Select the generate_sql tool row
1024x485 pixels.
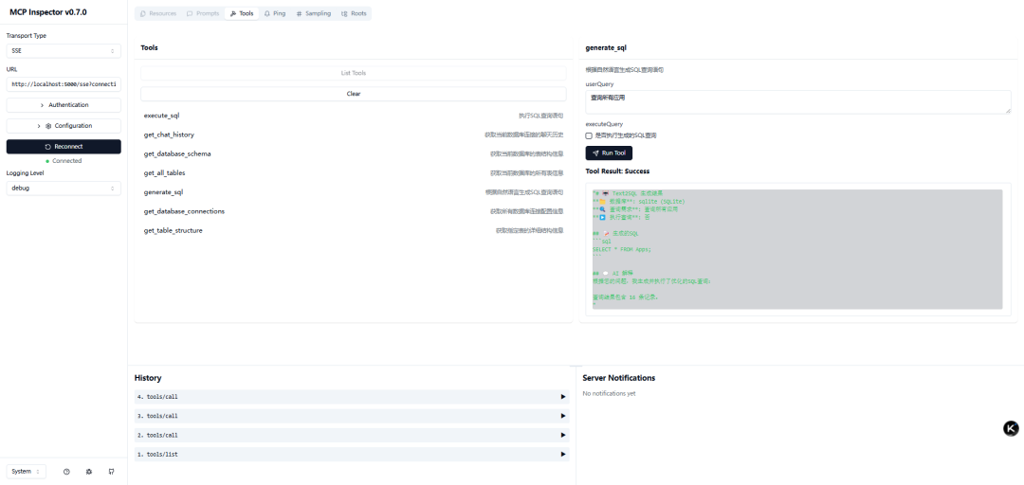point(354,192)
